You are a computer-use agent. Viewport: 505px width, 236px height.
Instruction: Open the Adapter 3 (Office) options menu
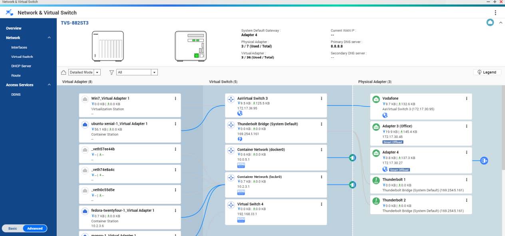click(x=467, y=126)
